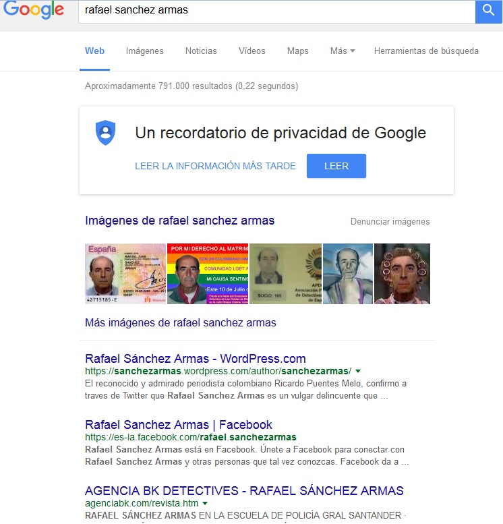Expand the green arrow beside the sanchezarmas.wordpress.com URL

click(358, 371)
